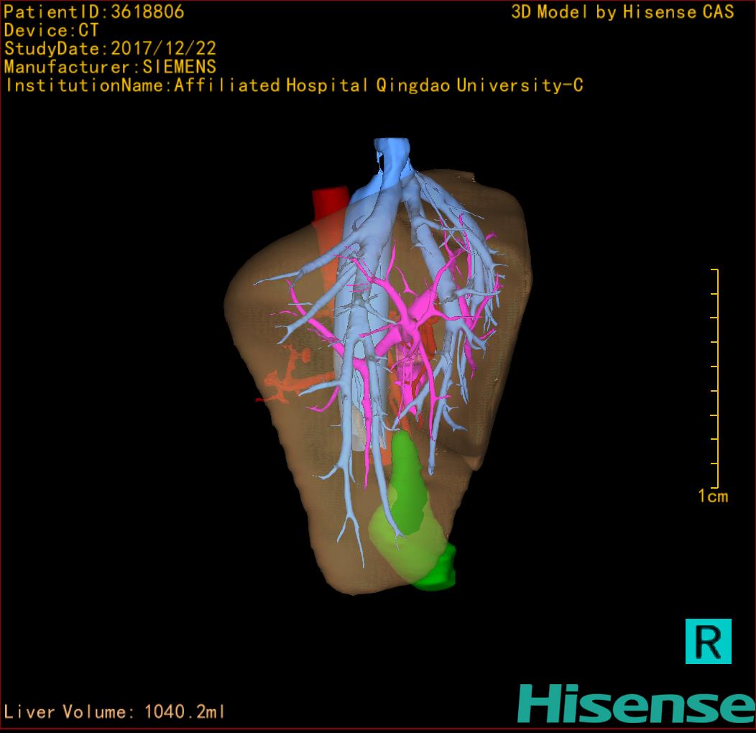Click the Liver Volume: 1040.2ml text

click(x=114, y=711)
